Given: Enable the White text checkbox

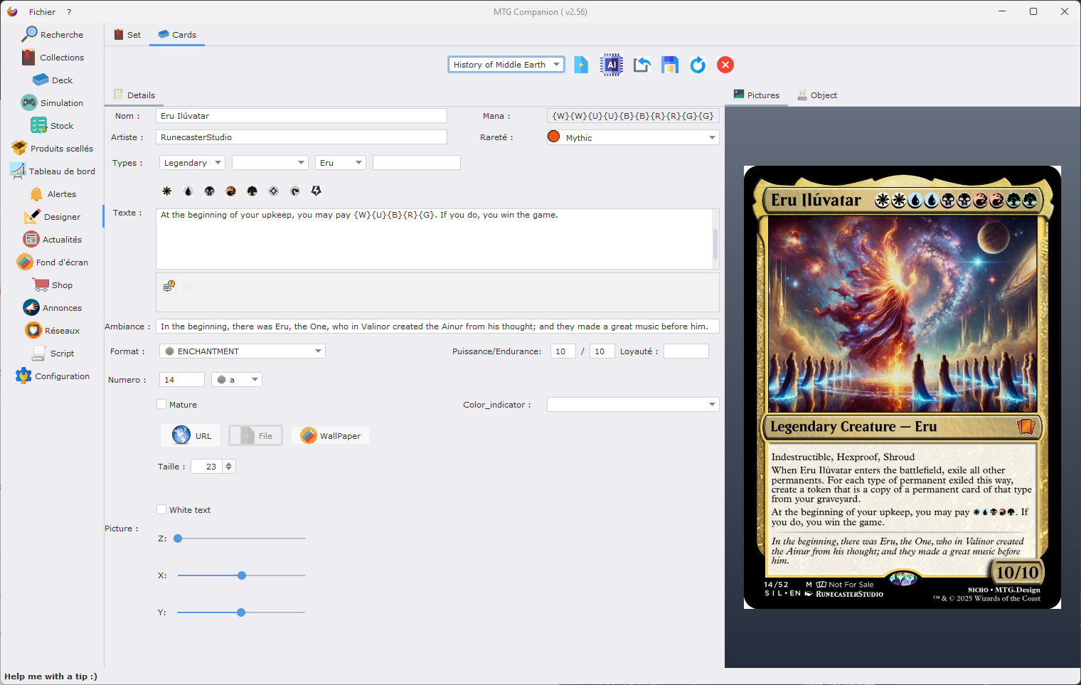Looking at the screenshot, I should [161, 509].
